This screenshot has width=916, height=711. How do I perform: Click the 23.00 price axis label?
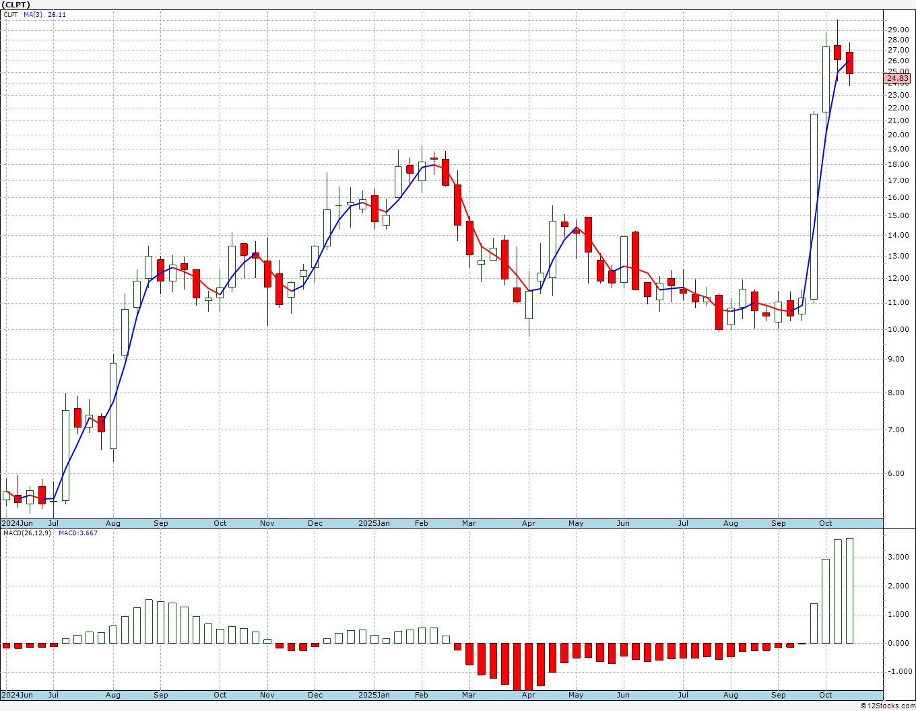898,96
